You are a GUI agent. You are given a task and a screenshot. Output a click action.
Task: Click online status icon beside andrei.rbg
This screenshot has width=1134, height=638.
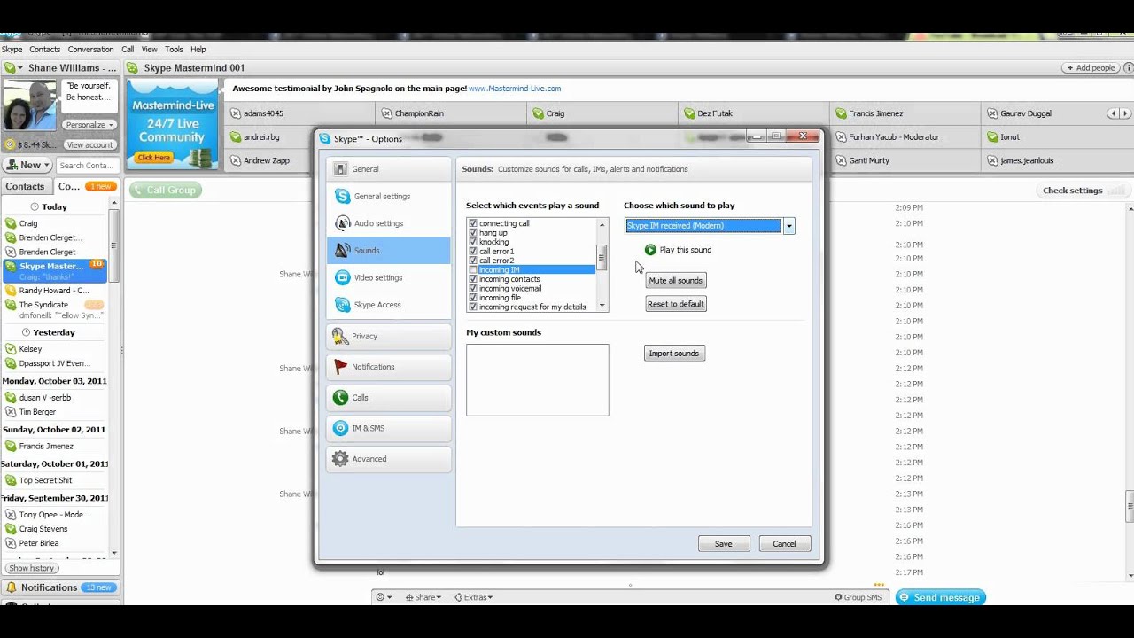point(235,137)
